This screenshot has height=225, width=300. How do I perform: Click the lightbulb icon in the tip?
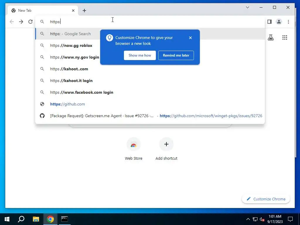click(110, 38)
